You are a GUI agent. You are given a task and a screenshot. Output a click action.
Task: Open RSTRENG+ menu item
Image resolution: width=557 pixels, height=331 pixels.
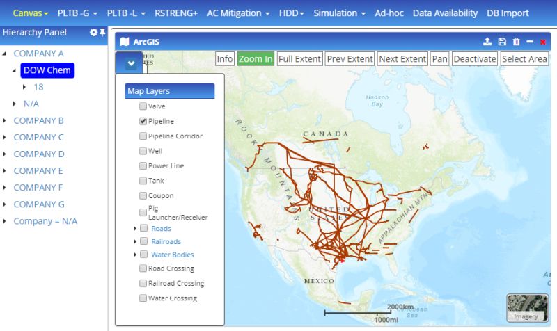pyautogui.click(x=176, y=13)
